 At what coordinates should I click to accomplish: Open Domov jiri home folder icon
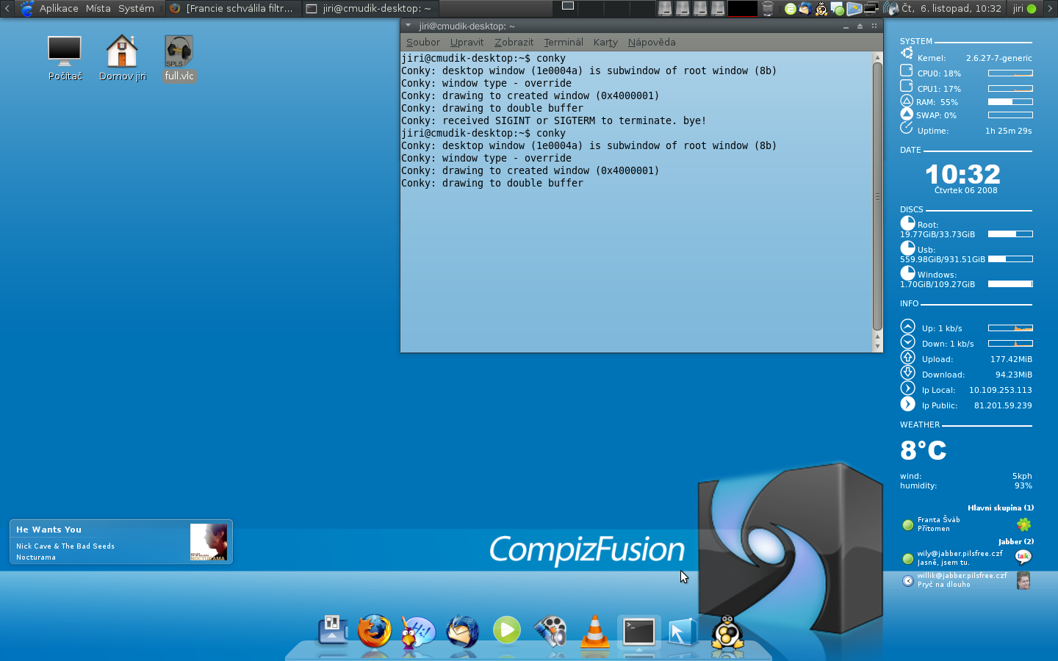point(122,57)
